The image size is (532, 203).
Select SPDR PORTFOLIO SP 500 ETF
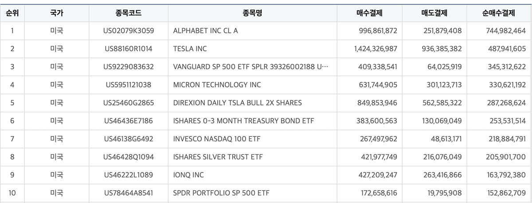pyautogui.click(x=221, y=193)
